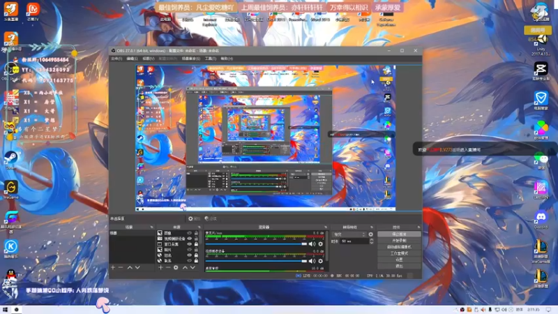
Task: Remove the selected scene with the minus icon
Action: (121, 267)
